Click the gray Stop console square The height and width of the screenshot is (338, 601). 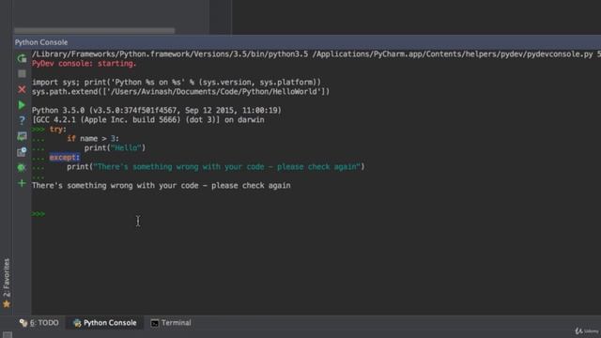(22, 73)
